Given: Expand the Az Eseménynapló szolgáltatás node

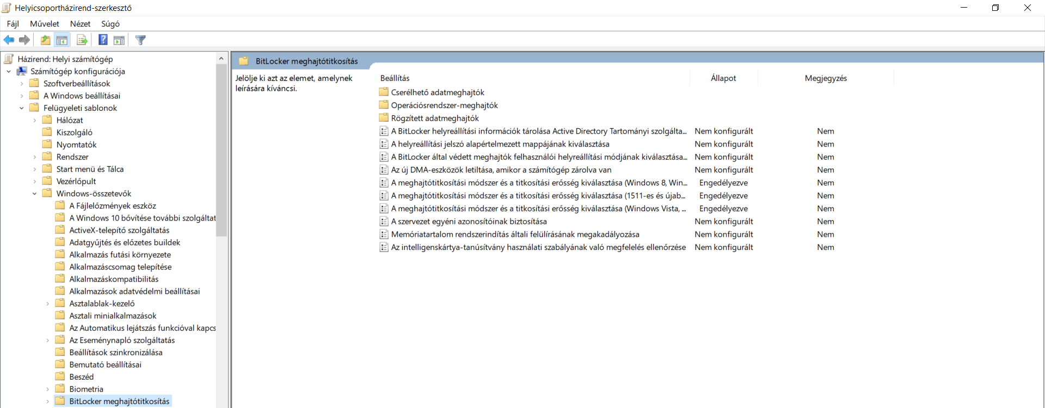Looking at the screenshot, I should pos(48,340).
